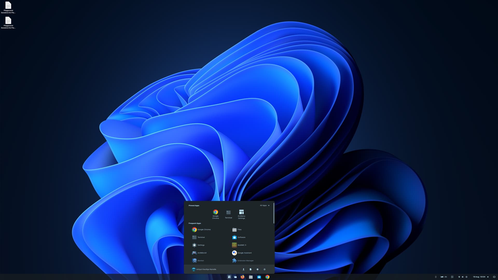Click tray power indicator
This screenshot has height=280, width=498.
[466, 277]
